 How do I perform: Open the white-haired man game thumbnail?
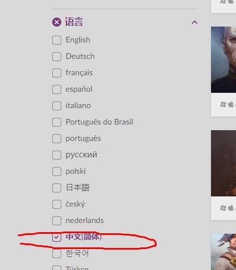point(224,59)
